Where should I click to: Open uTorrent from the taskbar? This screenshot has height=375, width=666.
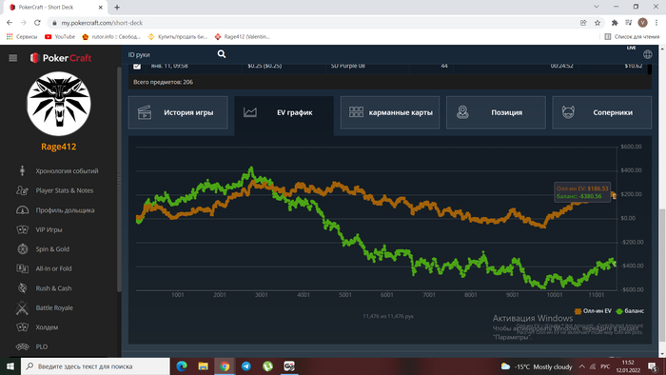click(x=267, y=366)
